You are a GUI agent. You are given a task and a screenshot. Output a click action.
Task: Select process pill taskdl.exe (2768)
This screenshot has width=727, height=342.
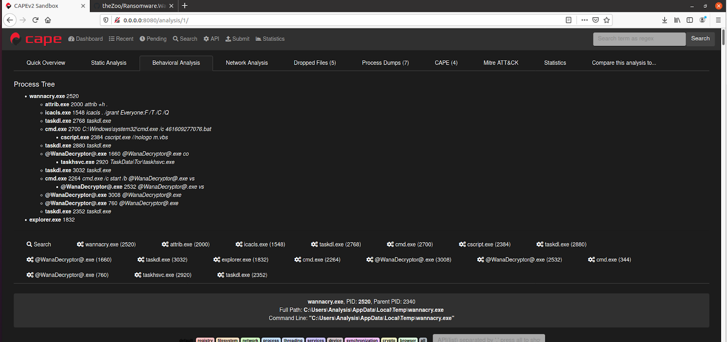point(336,244)
